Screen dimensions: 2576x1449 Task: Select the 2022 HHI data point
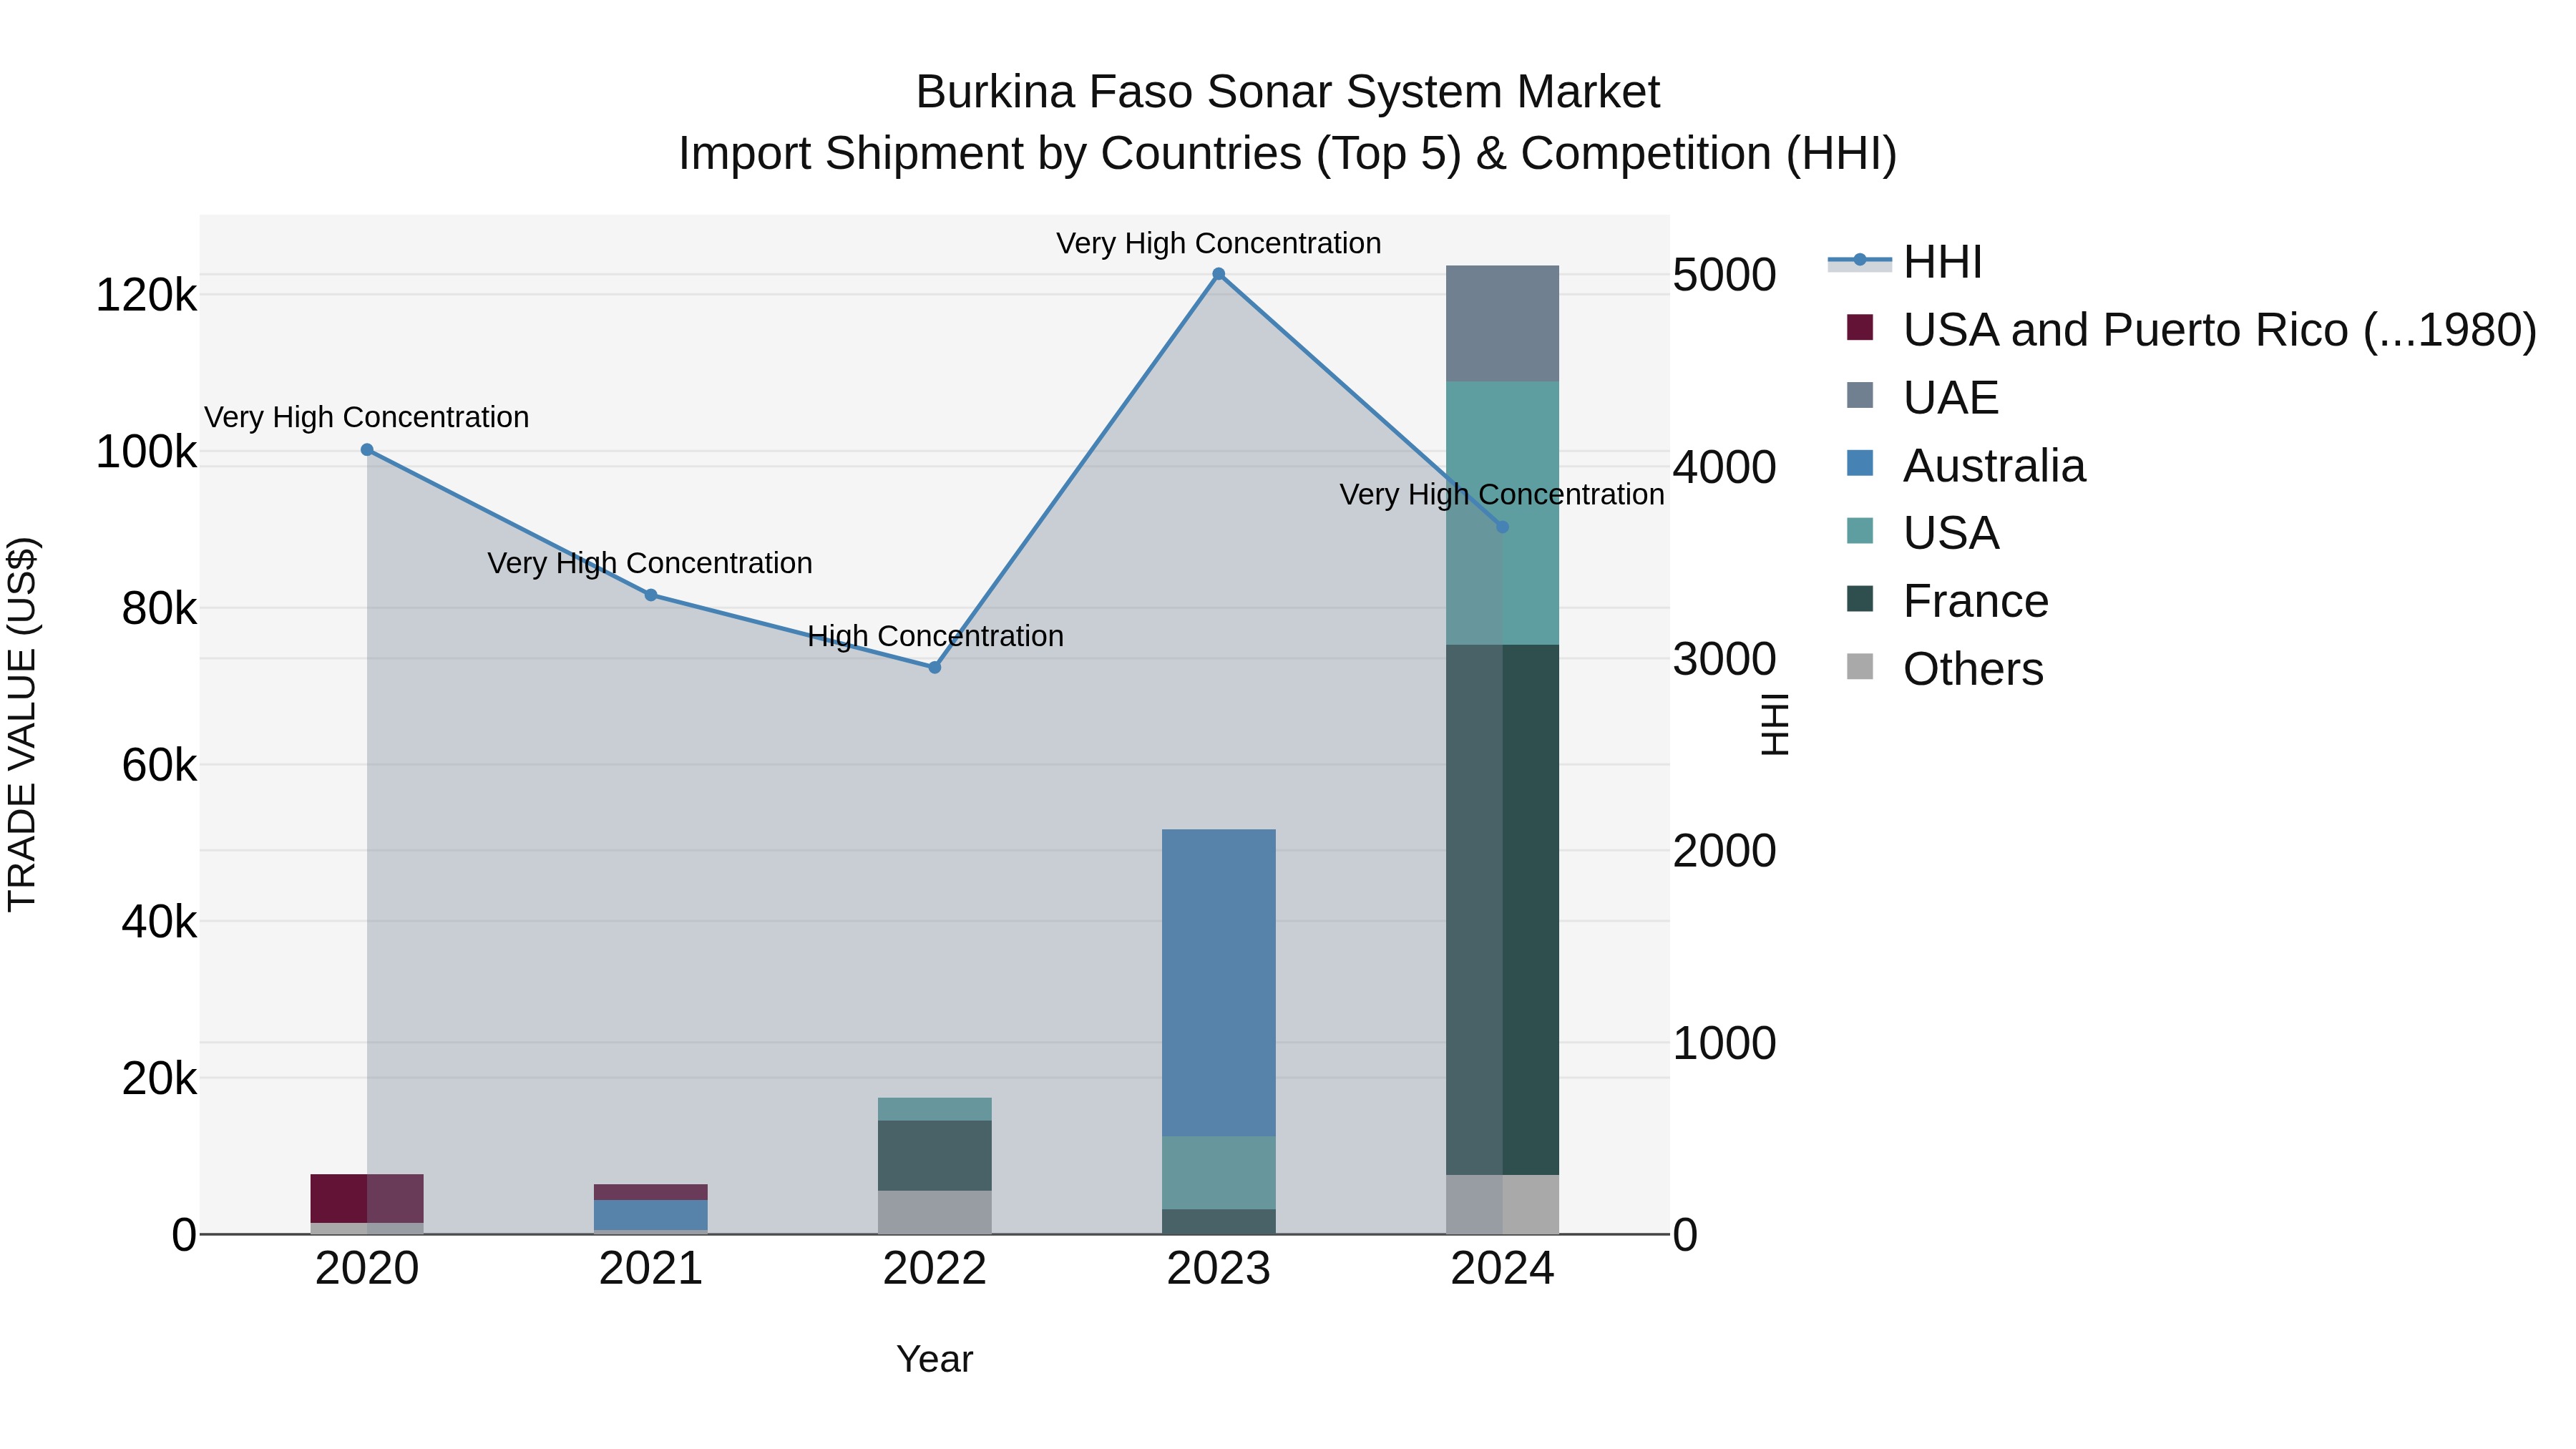click(x=935, y=667)
